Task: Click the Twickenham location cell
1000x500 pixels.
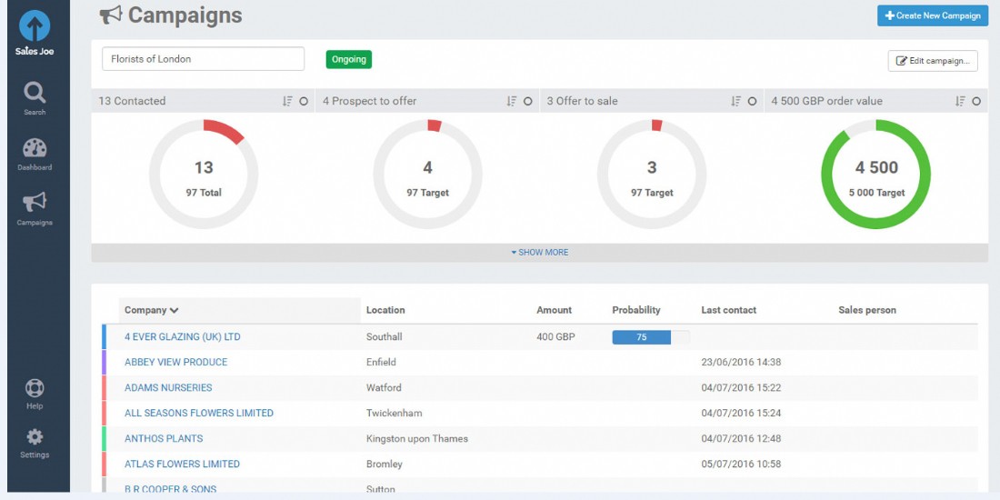Action: tap(395, 414)
